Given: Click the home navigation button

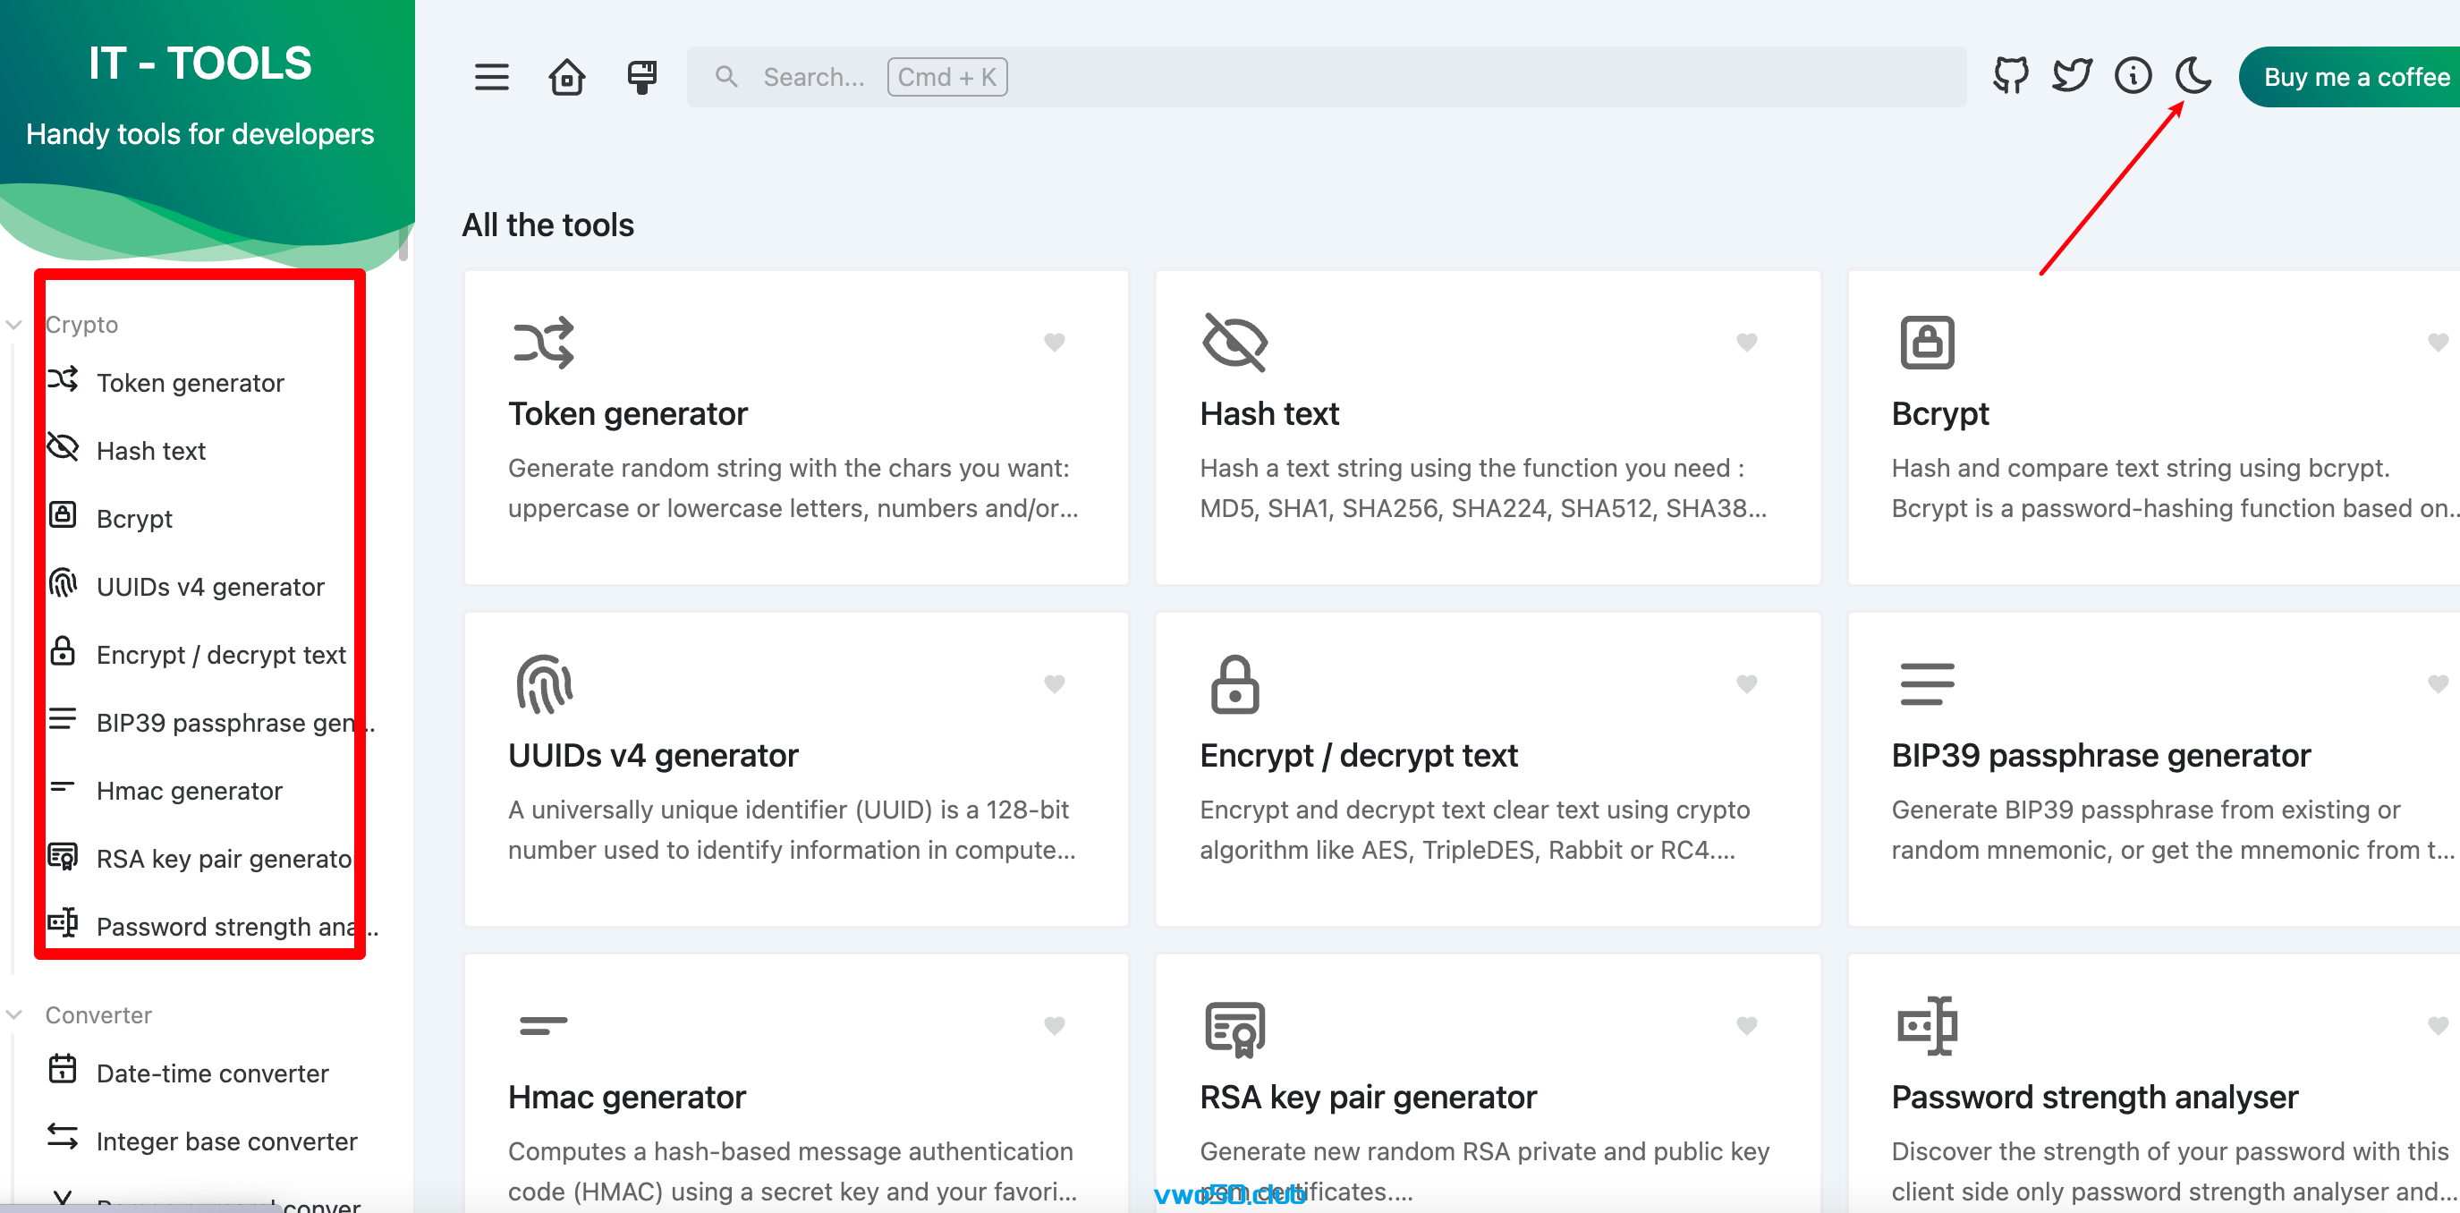Looking at the screenshot, I should pyautogui.click(x=566, y=73).
